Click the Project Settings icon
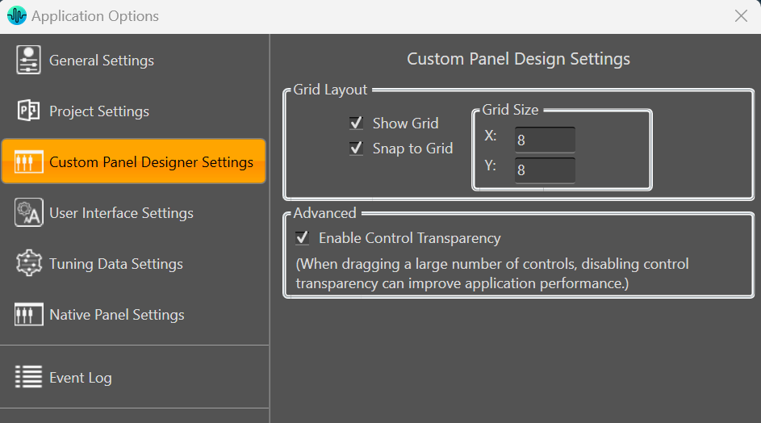Image resolution: width=761 pixels, height=423 pixels. click(28, 111)
